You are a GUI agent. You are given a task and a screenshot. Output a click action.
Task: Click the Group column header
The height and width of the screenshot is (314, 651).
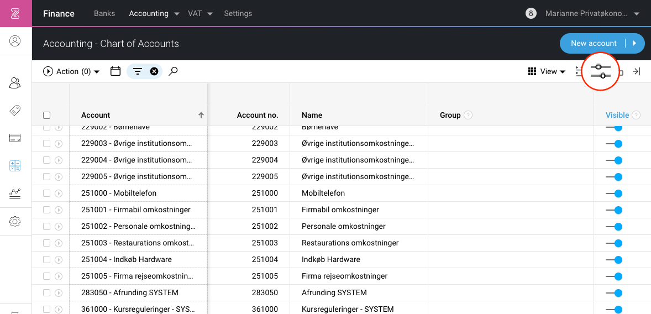[450, 115]
